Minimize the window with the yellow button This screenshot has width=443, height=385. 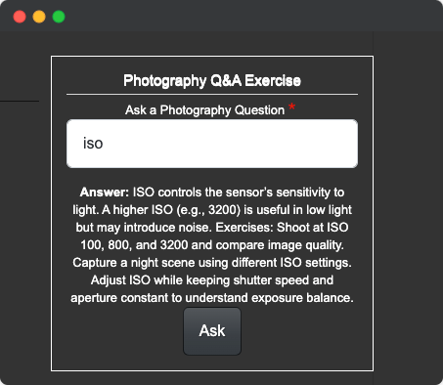click(39, 17)
